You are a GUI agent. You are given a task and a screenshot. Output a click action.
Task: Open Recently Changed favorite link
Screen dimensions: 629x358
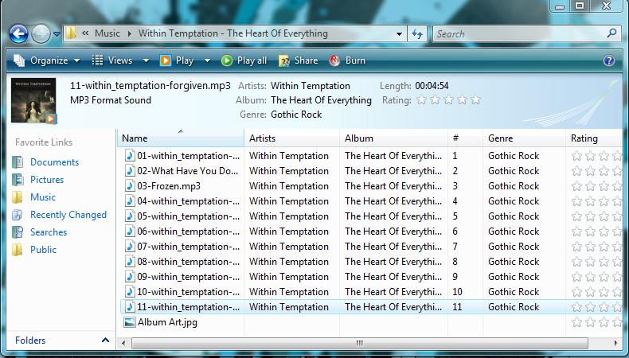(68, 215)
